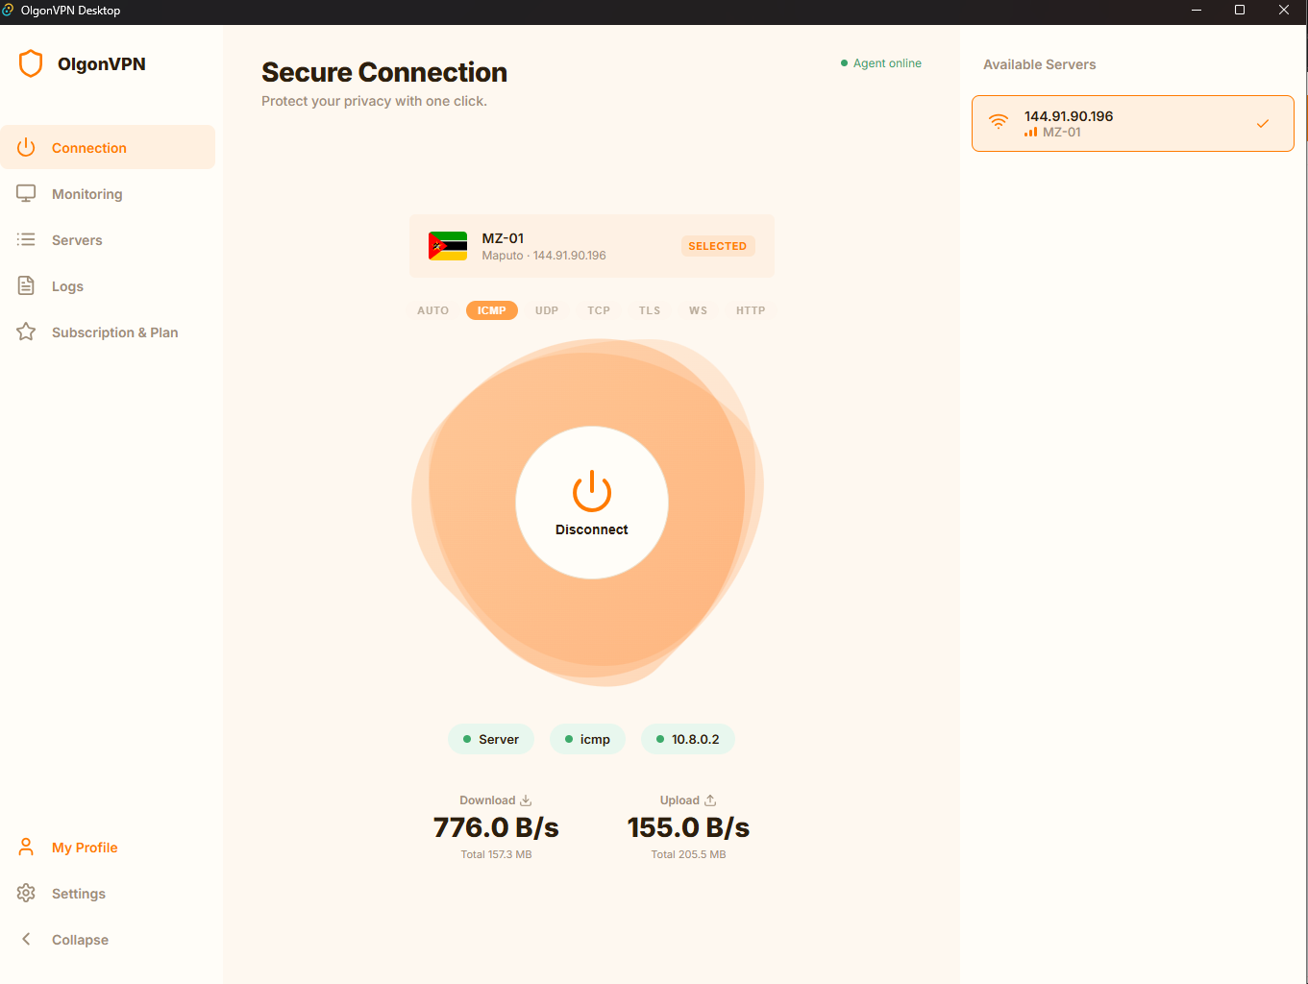
Task: Click Total 205.5 MB text
Action: (688, 854)
